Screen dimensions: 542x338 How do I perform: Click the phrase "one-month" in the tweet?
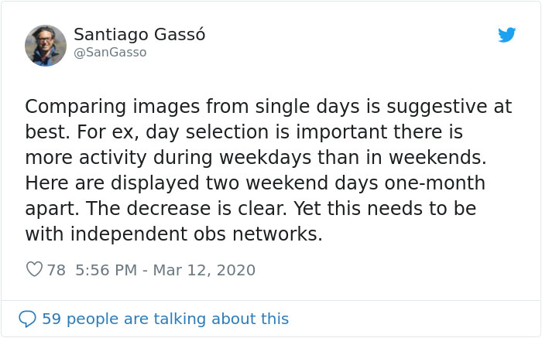(435, 183)
